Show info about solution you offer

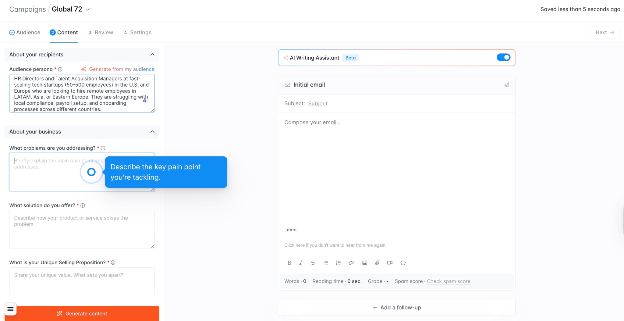(83, 205)
